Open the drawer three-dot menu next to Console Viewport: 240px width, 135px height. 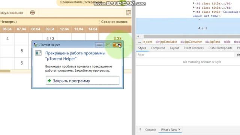pos(140,130)
